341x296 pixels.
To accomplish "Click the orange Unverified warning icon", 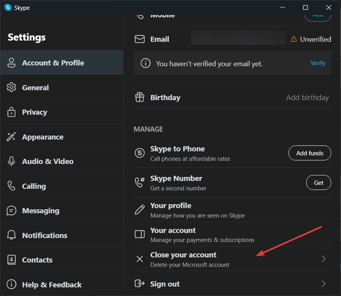I will [x=294, y=39].
